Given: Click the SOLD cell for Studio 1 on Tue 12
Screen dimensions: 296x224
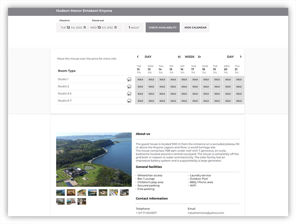Looking at the screenshot, I should point(140,79).
